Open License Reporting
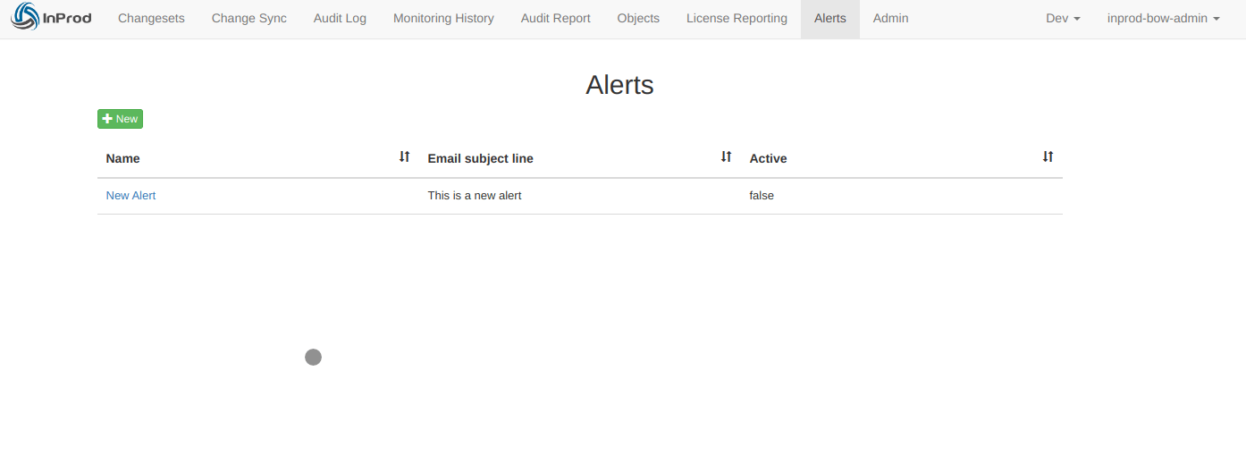The height and width of the screenshot is (464, 1246). tap(737, 19)
